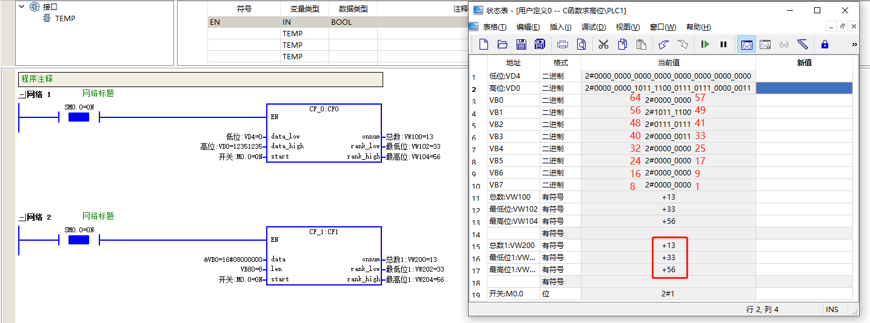Click the Open folder toolbar icon
This screenshot has width=870, height=323.
tap(503, 44)
